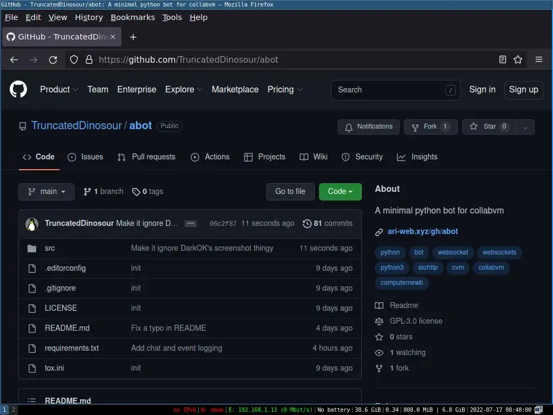This screenshot has width=553, height=415.
Task: Click the file icon next to LICENSE
Action: point(32,309)
